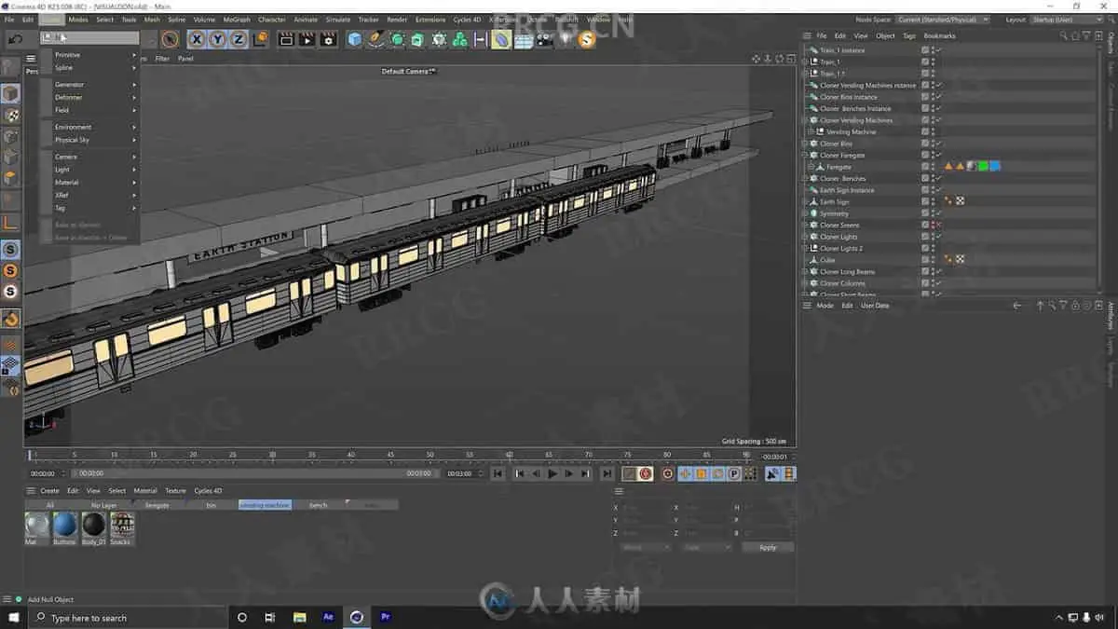Click the orange S plugin icon in toolbar

point(586,39)
